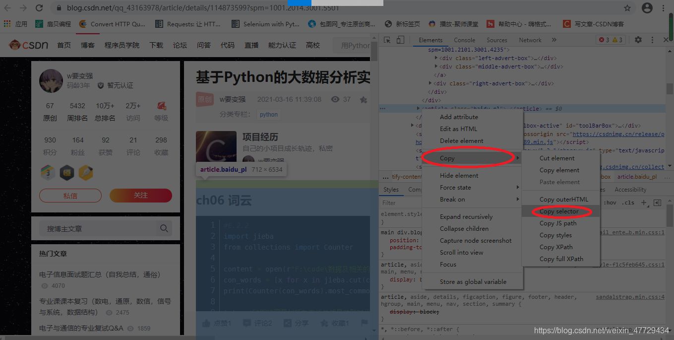
Task: Open the Chrome profile avatar menu
Action: (647, 8)
